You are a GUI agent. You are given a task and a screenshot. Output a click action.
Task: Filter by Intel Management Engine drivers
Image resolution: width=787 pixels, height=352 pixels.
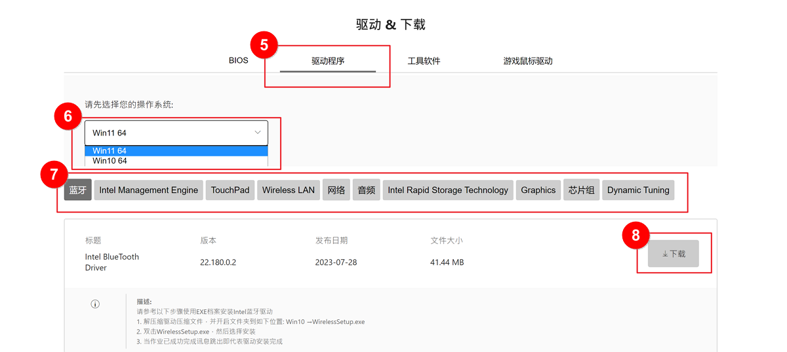(148, 190)
